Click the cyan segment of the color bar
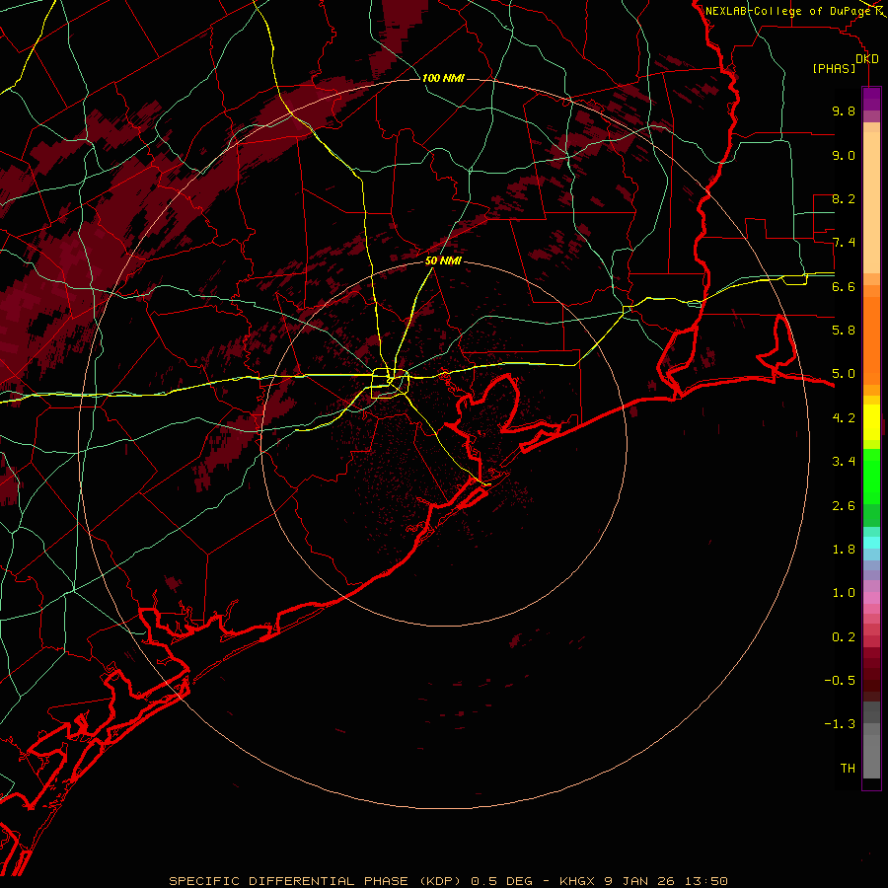 coord(871,543)
